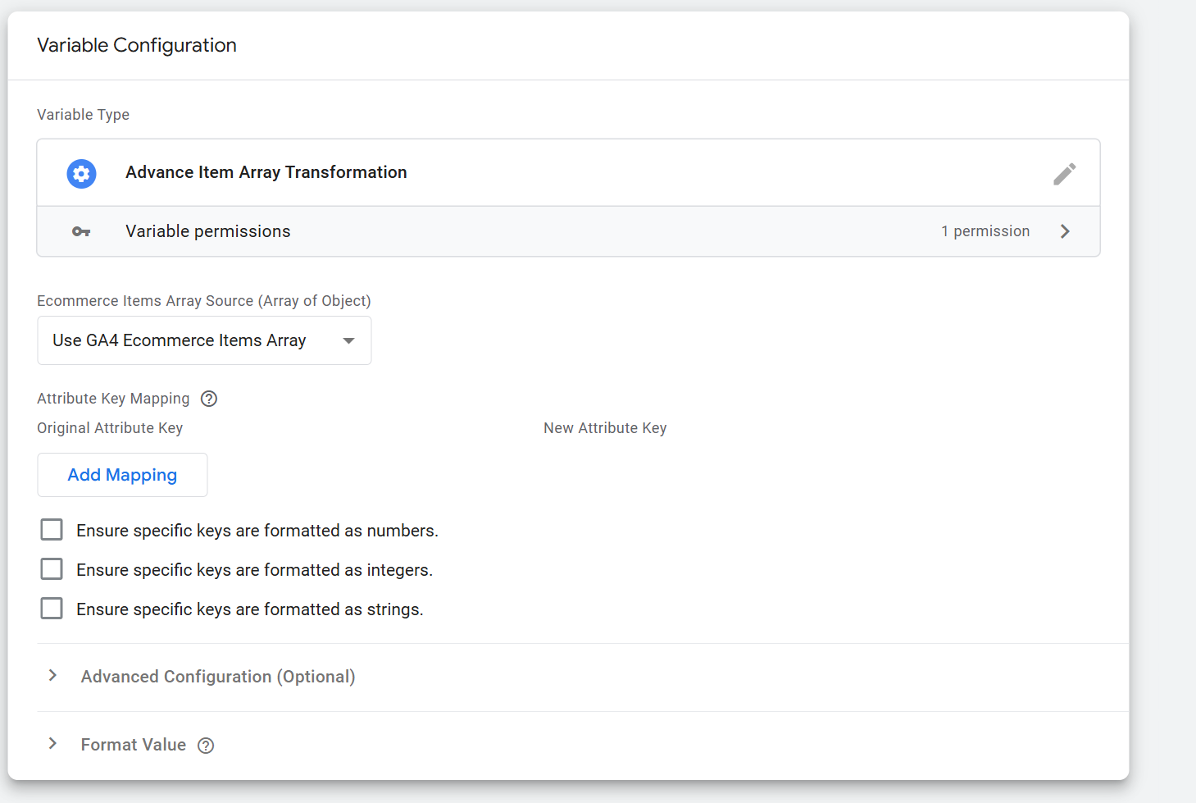
Task: Enable 'formatted as numbers' checkbox
Action: (x=52, y=529)
